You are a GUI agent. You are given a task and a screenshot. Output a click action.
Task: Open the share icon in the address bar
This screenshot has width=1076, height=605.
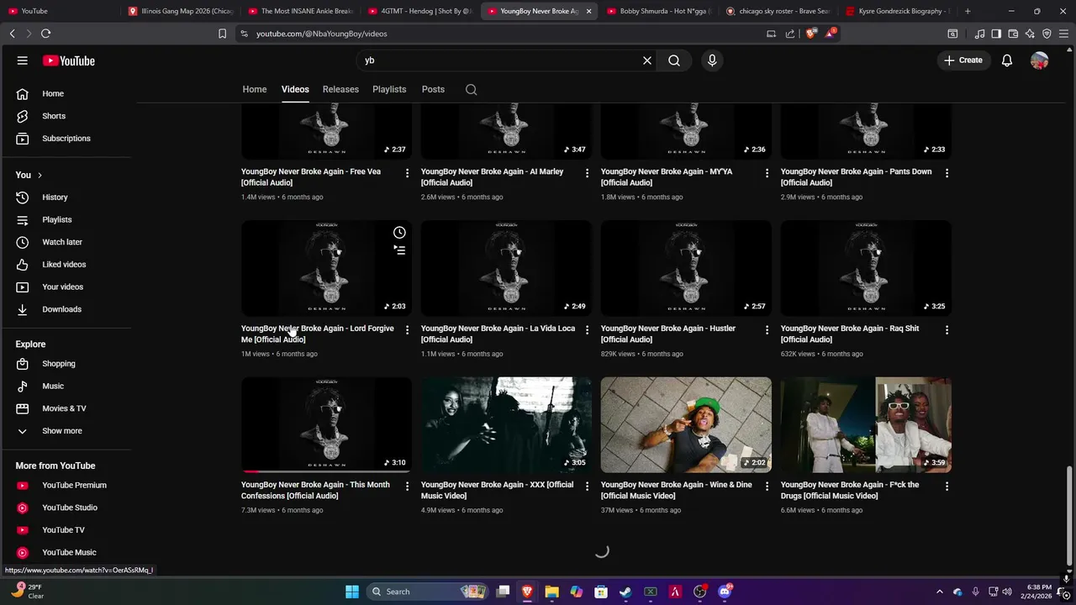pyautogui.click(x=790, y=34)
